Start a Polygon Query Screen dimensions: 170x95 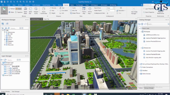click(x=36, y=11)
